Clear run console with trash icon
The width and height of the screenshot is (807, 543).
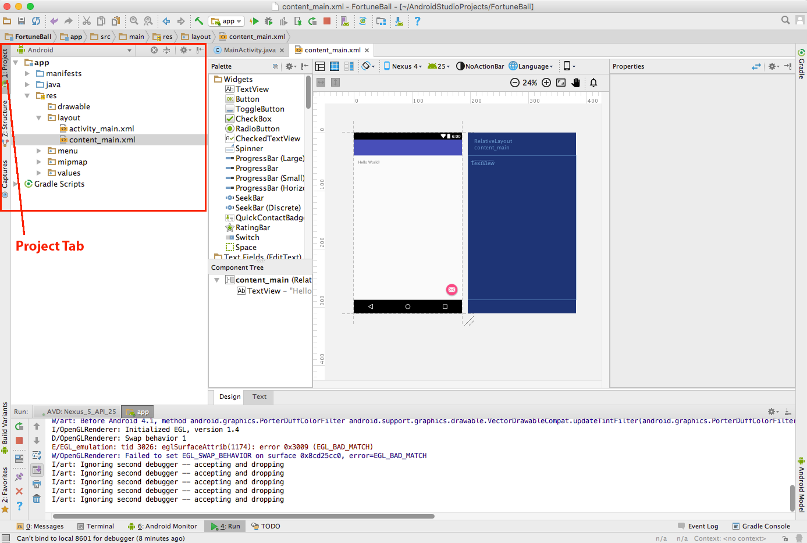[37, 498]
